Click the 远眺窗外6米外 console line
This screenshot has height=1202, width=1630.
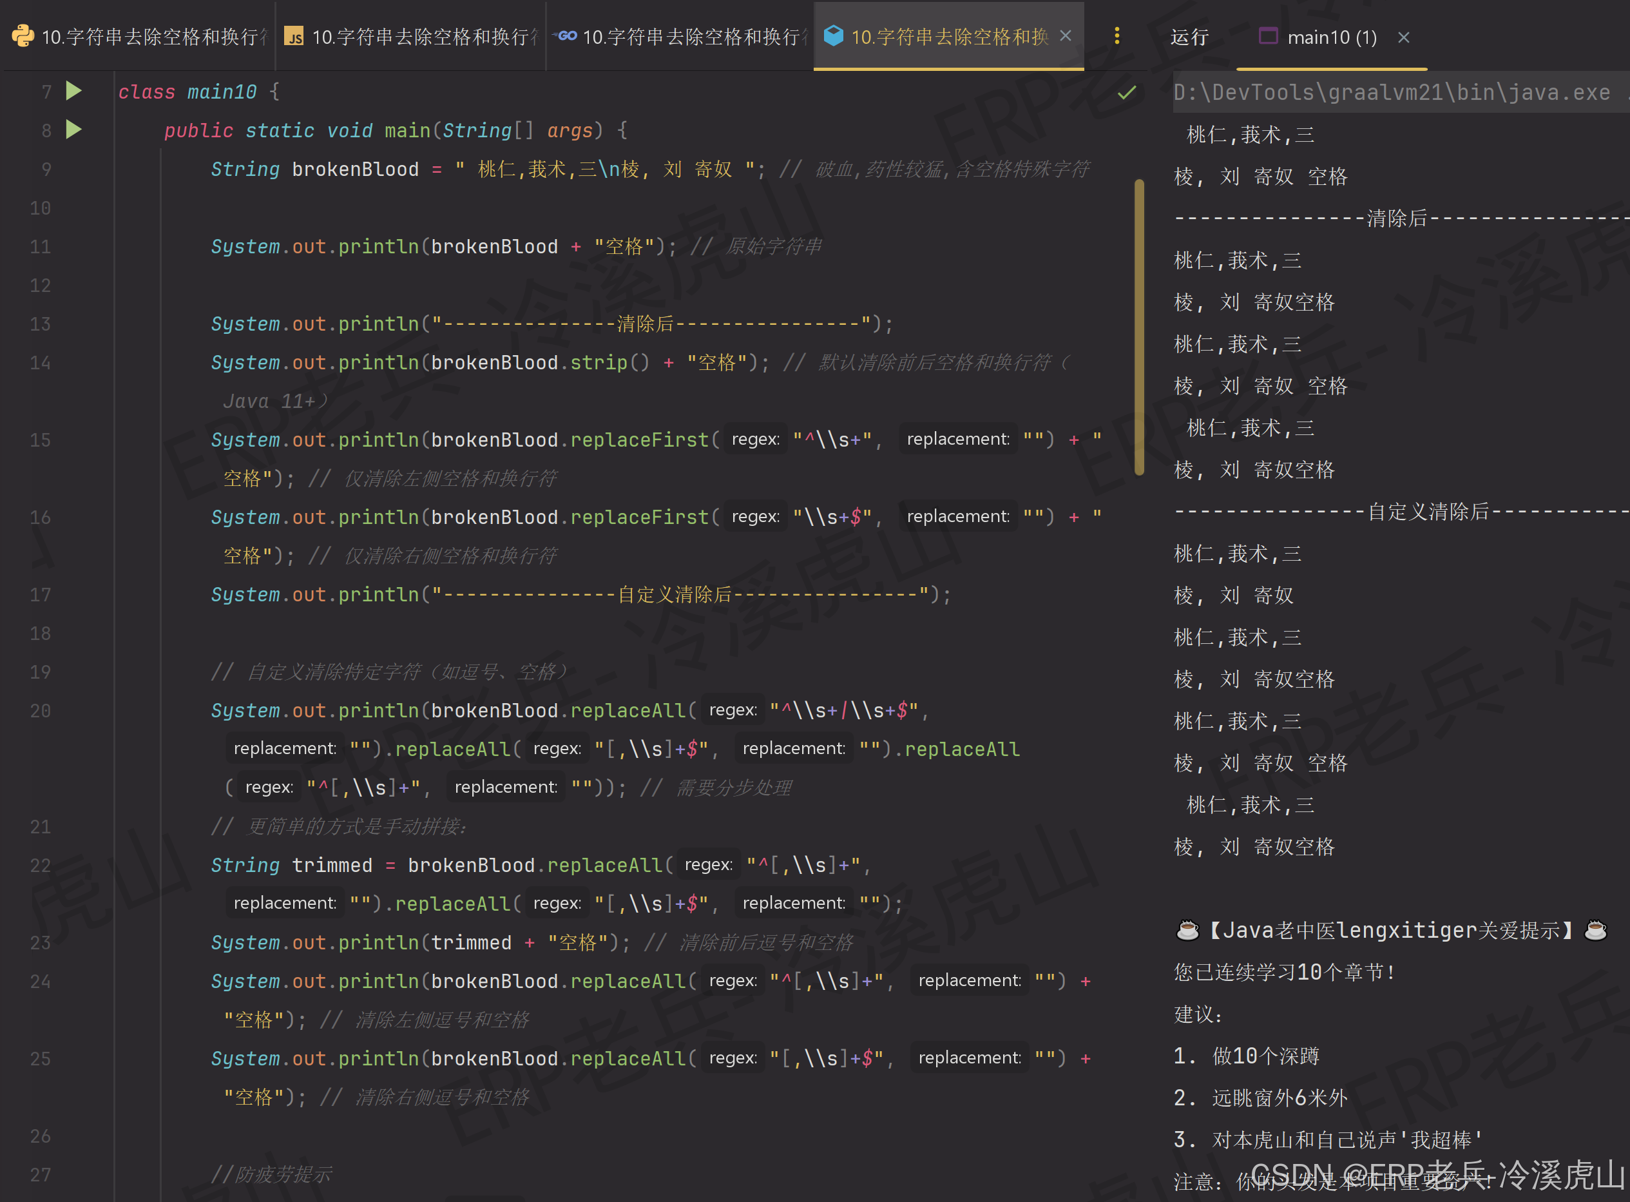1261,1098
